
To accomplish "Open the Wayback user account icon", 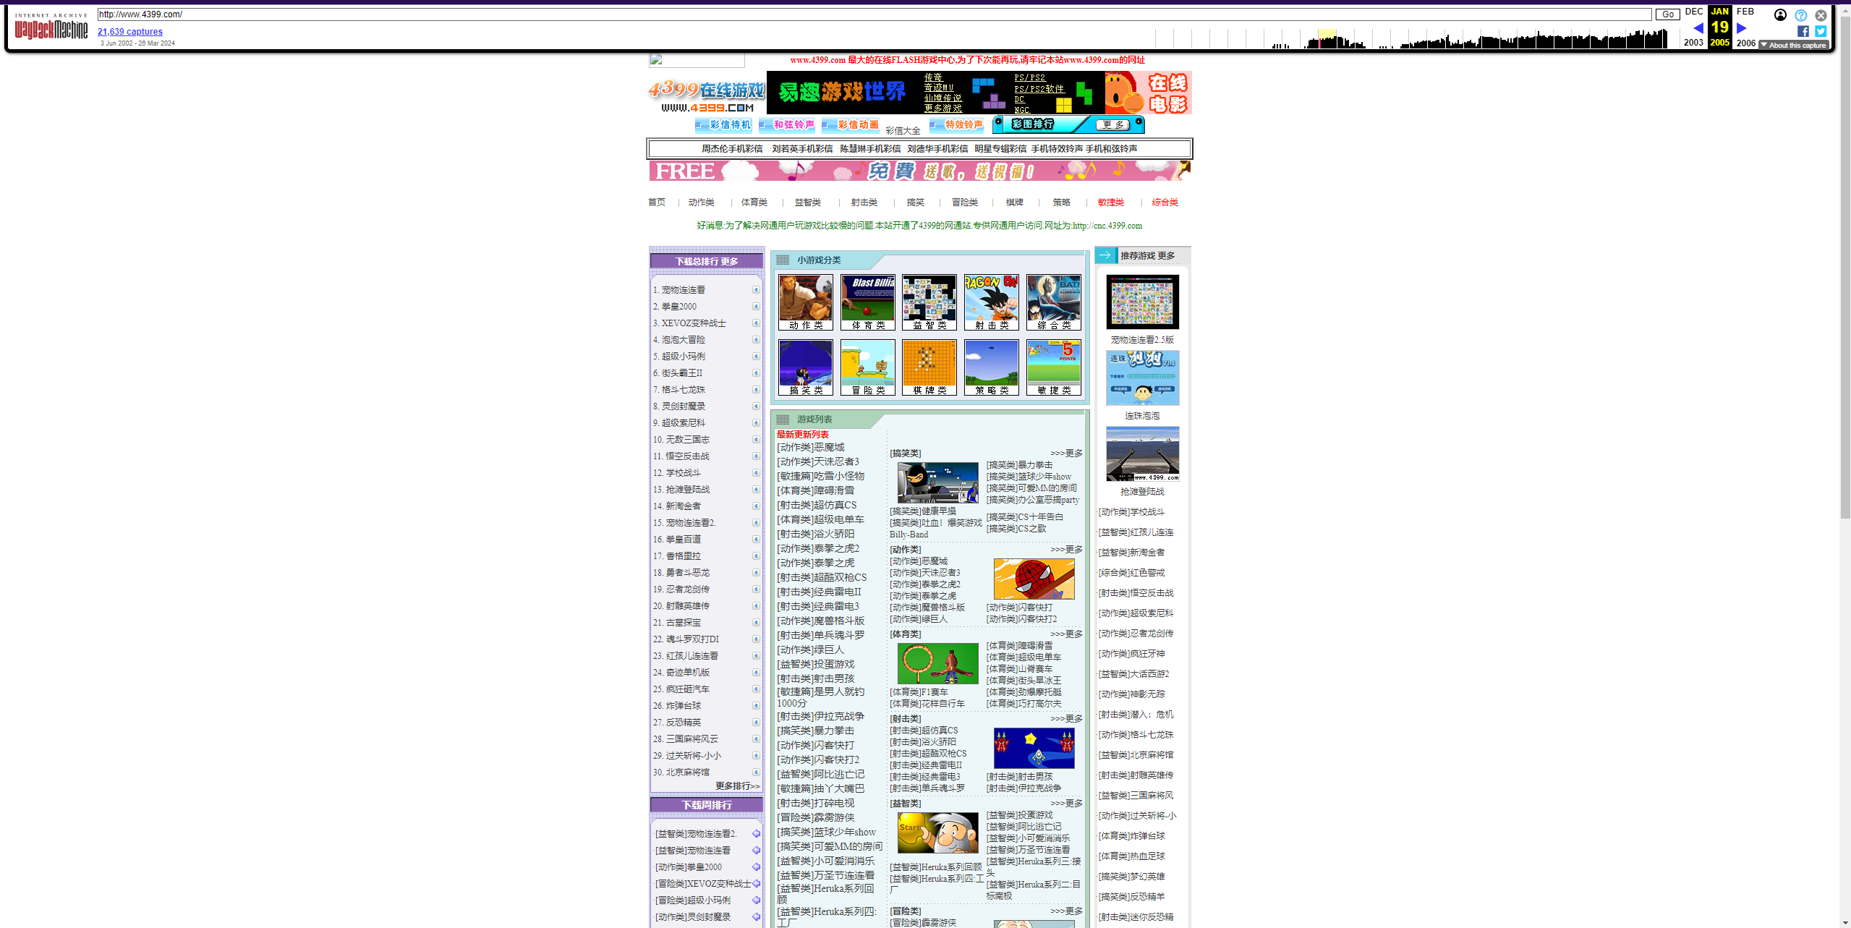I will (1780, 15).
